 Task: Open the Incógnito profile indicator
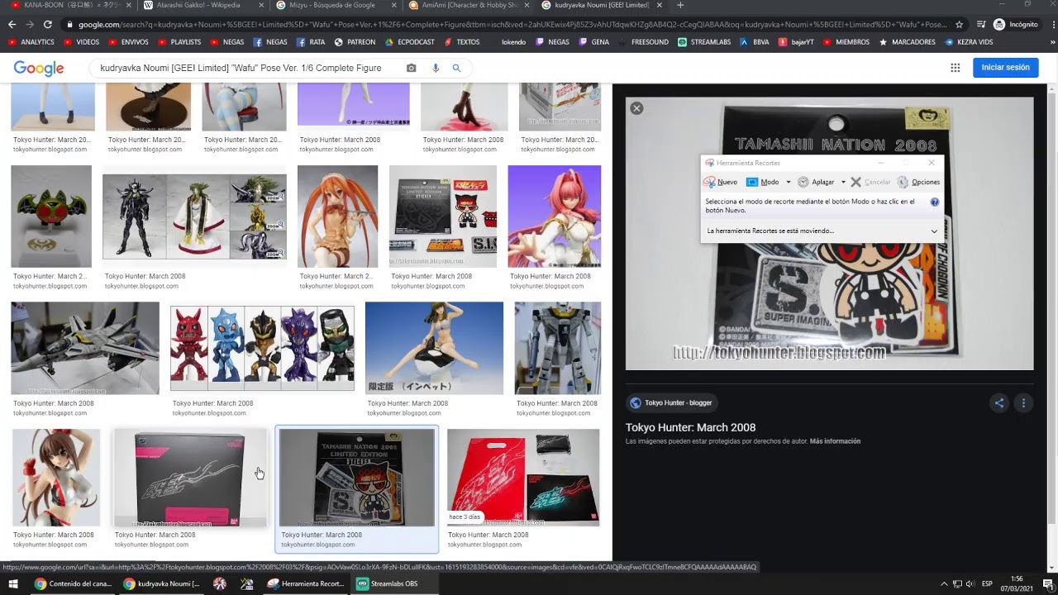pyautogui.click(x=1016, y=25)
